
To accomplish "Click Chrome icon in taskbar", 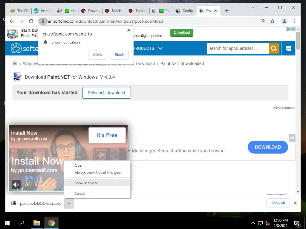I will point(51,223).
